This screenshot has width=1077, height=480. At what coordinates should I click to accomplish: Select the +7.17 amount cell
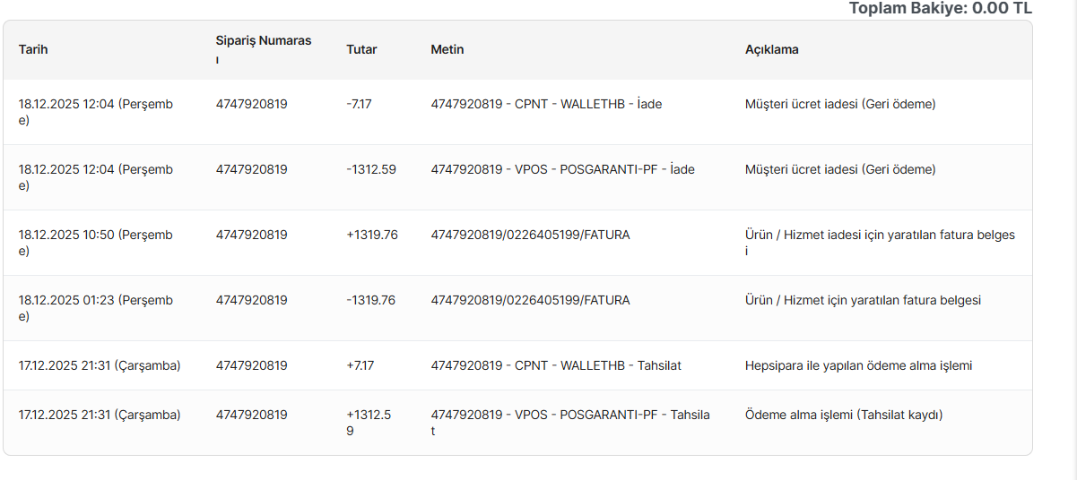click(x=360, y=365)
